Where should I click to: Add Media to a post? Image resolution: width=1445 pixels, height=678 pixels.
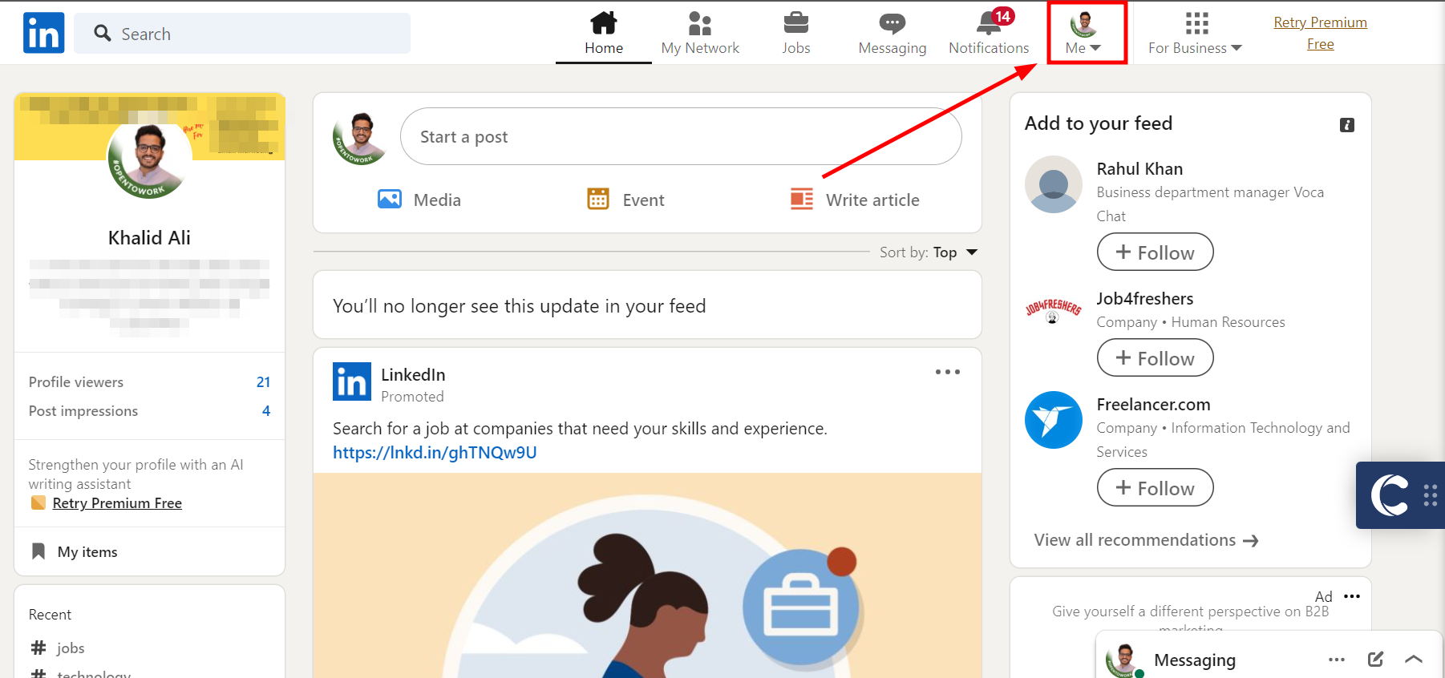(419, 200)
